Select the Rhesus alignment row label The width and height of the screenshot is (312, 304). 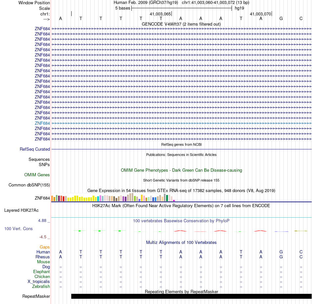point(43,257)
